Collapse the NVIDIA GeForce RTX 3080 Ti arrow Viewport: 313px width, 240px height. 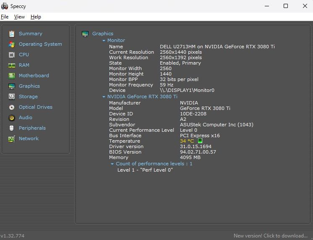click(104, 97)
